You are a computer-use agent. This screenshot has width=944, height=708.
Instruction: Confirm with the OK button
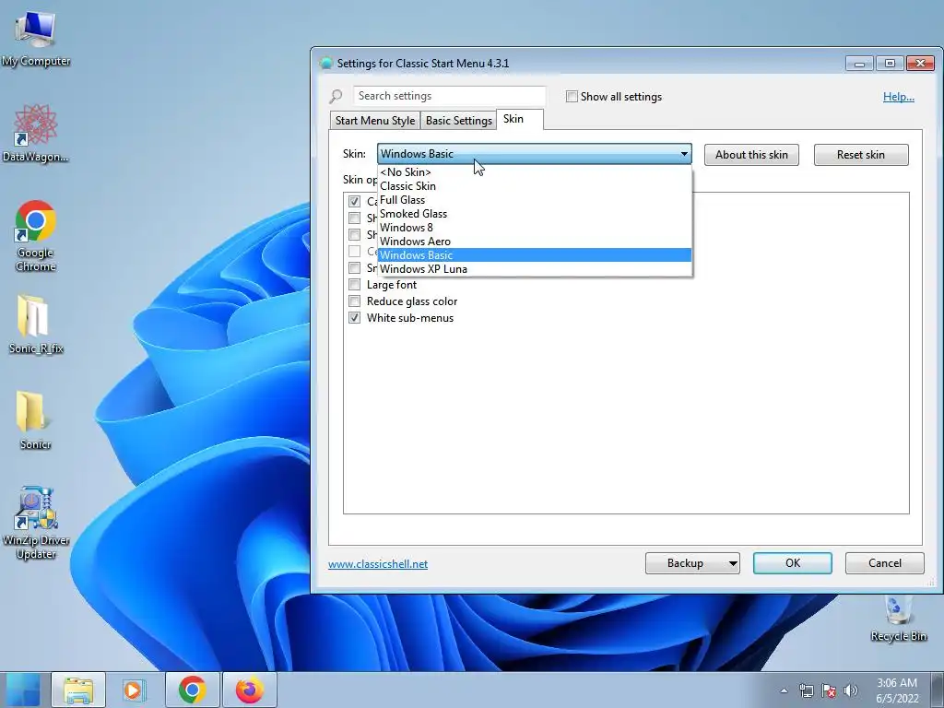click(x=793, y=563)
